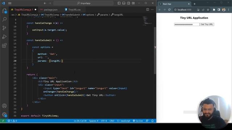Image resolution: width=232 pixels, height=130 pixels.
Task: Reload the localhost page
Action: click(169, 10)
